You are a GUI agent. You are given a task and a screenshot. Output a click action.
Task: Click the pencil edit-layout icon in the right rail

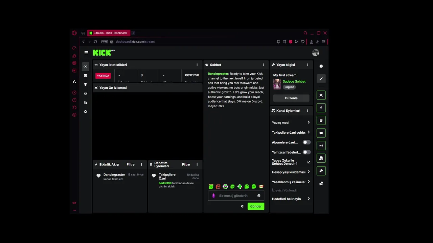(321, 79)
